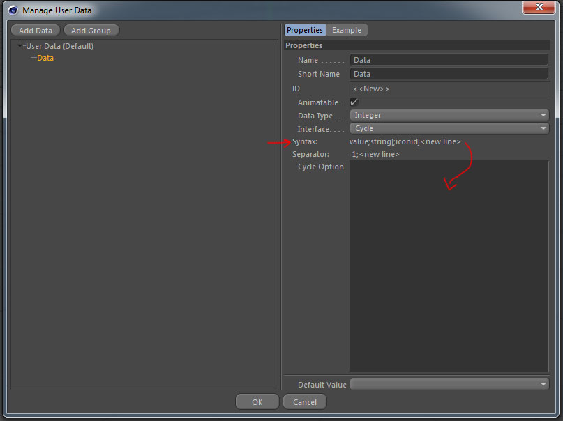Click the Properties section header
This screenshot has width=563, height=421.
click(x=417, y=45)
